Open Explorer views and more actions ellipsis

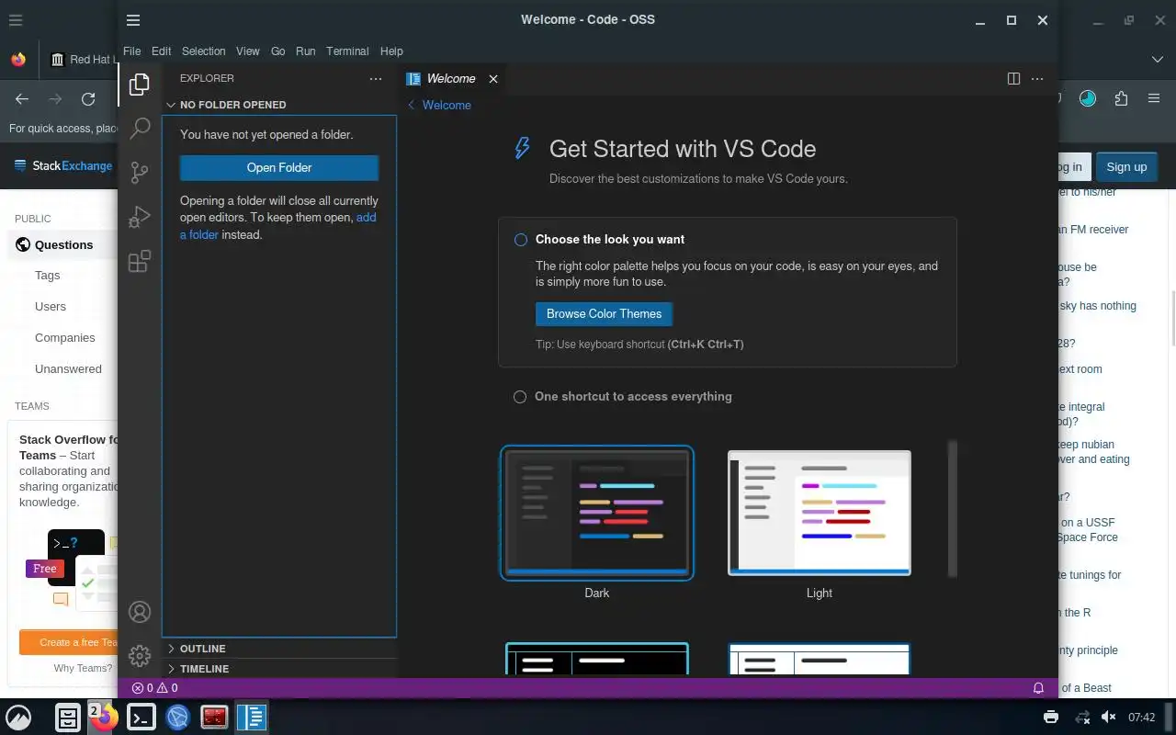point(376,79)
